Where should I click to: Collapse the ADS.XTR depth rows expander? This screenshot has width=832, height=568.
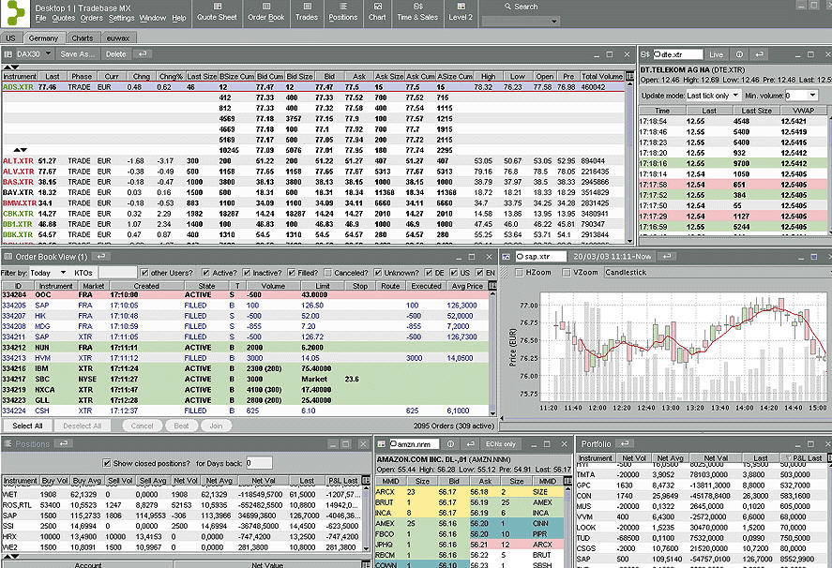pos(20,150)
